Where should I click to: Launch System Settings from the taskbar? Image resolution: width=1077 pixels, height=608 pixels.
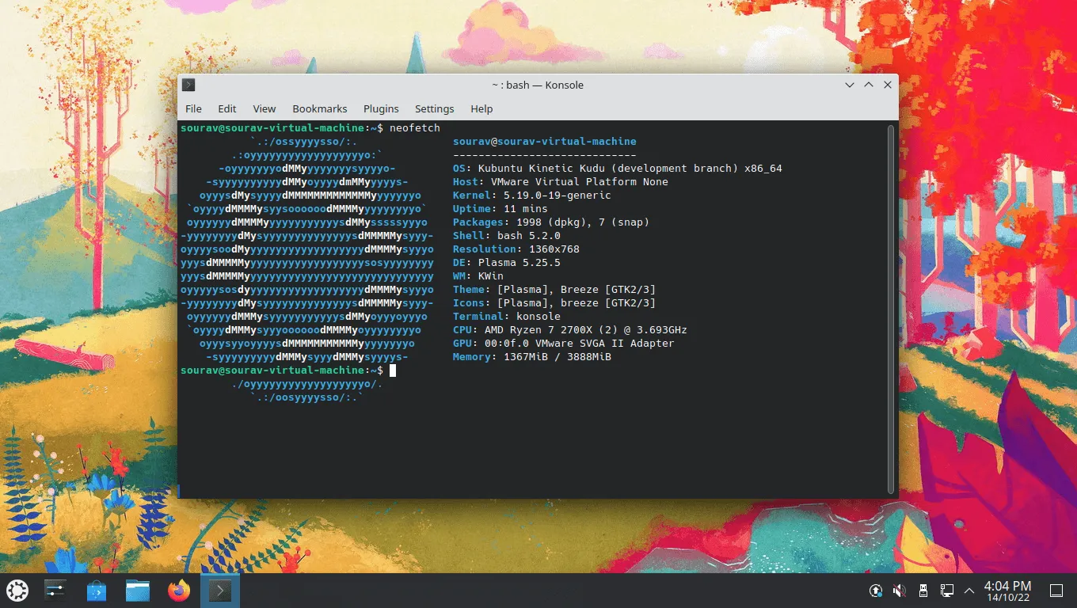(x=55, y=590)
